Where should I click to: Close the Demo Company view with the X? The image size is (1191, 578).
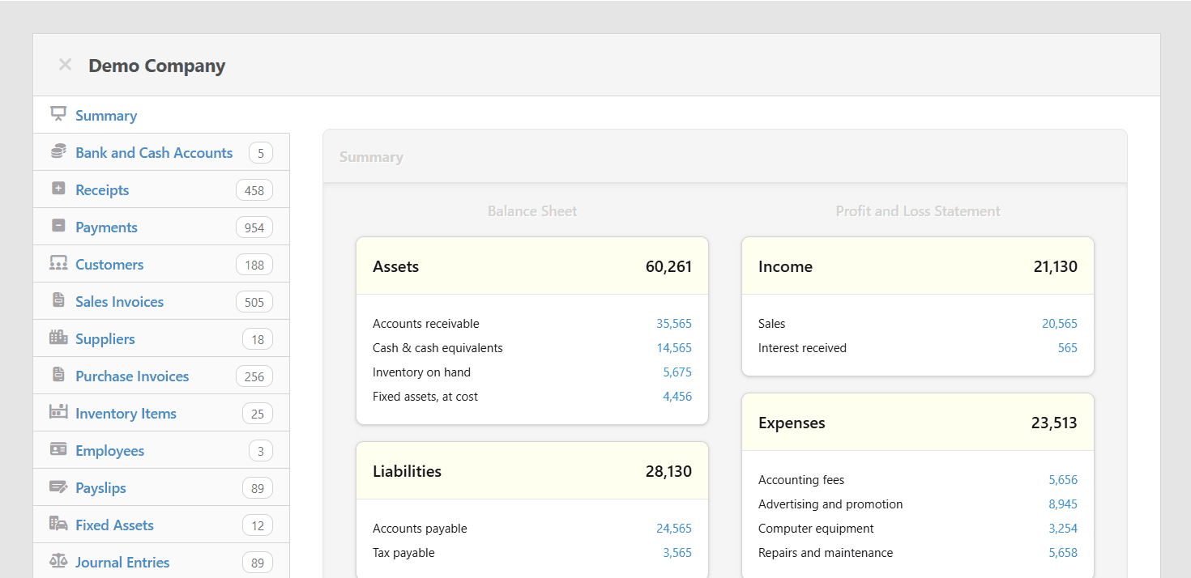(64, 65)
